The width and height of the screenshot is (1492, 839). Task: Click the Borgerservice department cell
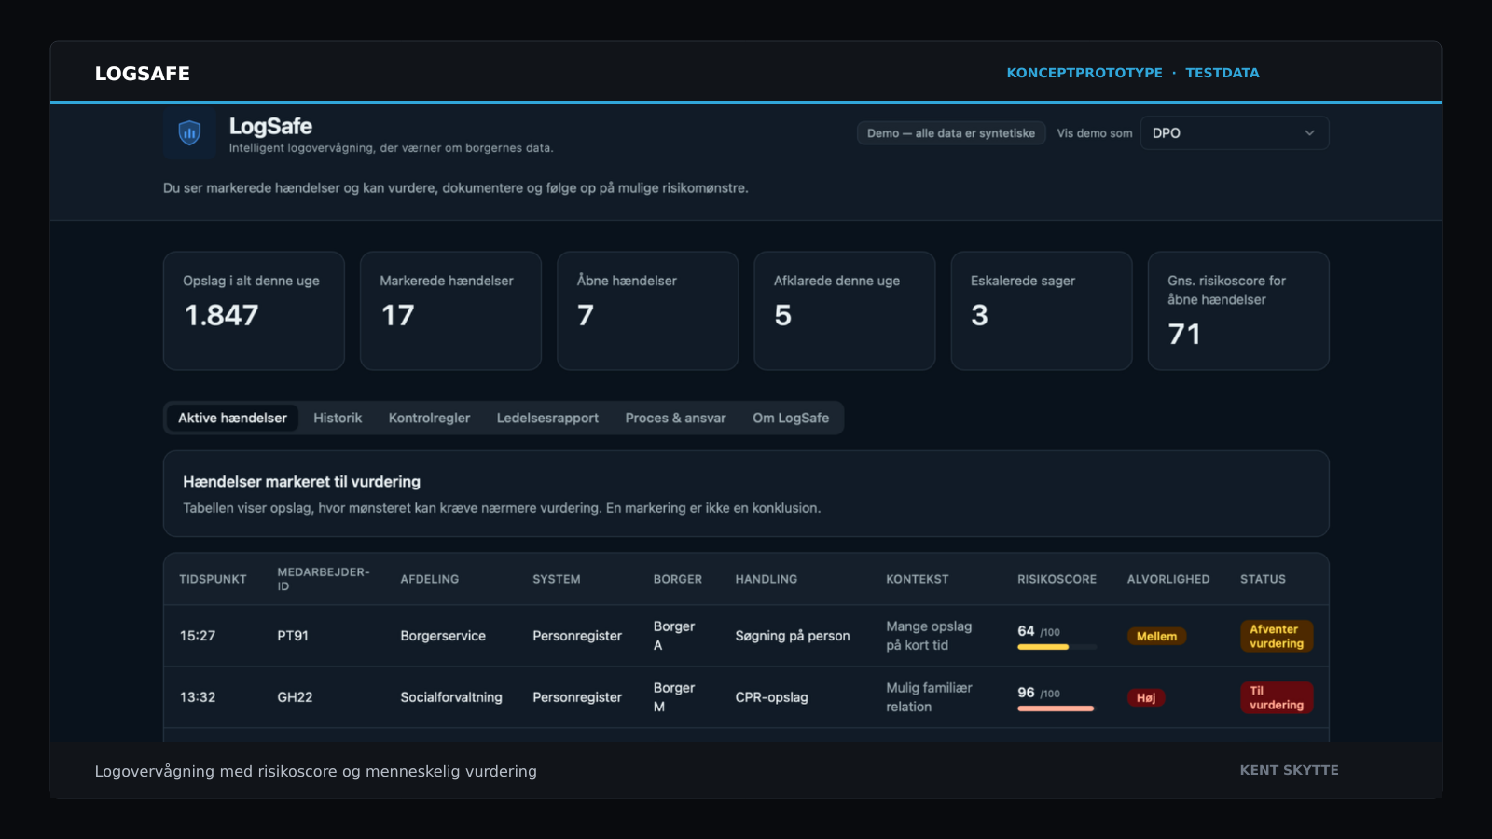(x=443, y=637)
